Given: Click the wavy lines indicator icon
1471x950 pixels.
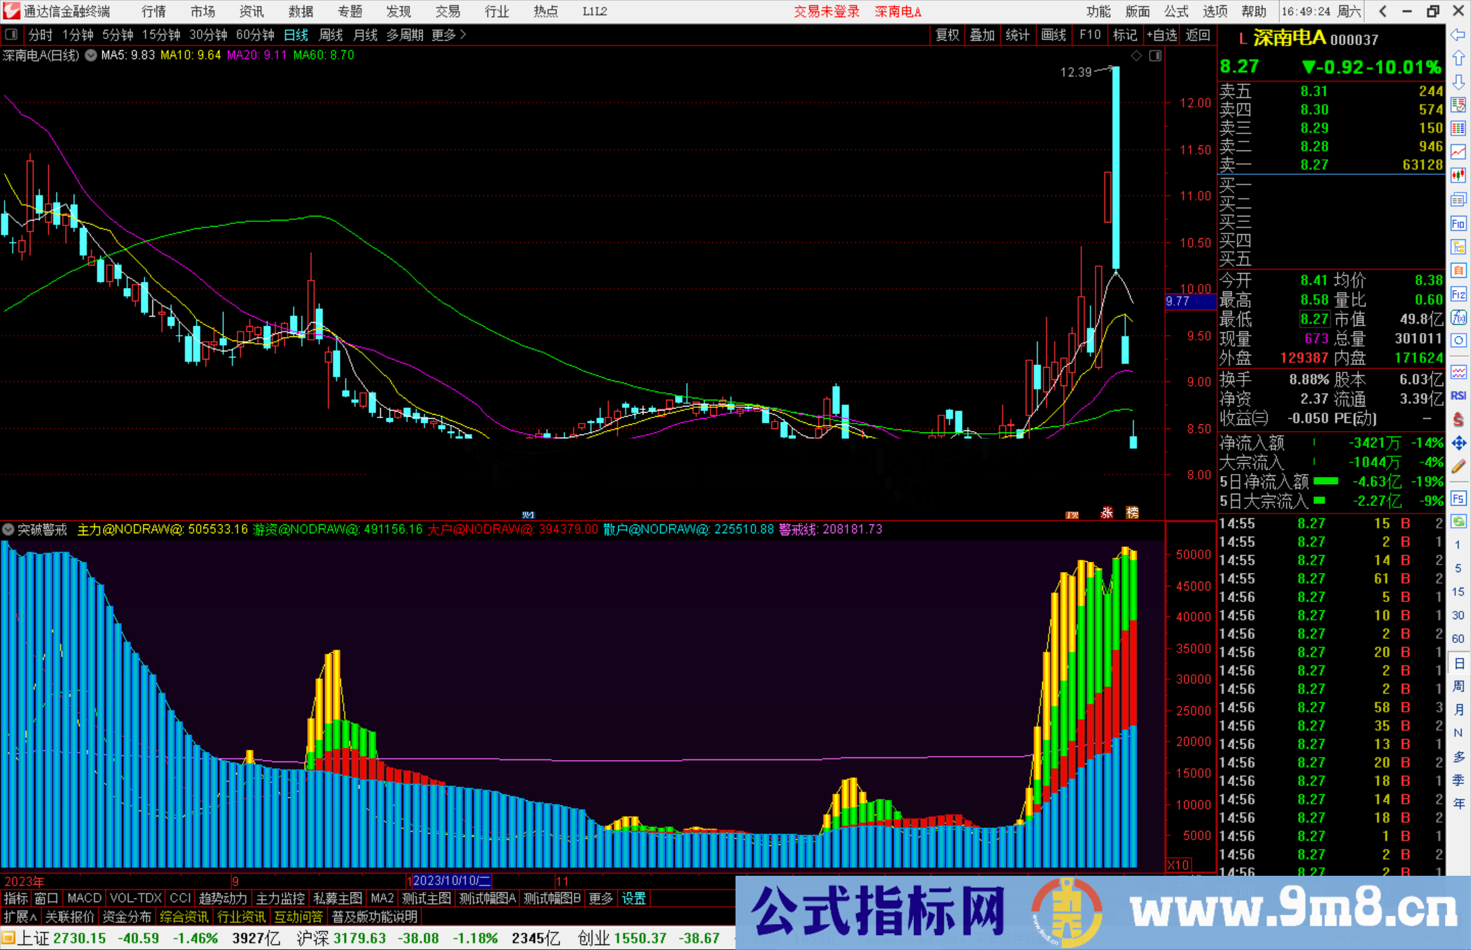Looking at the screenshot, I should coord(1458,373).
